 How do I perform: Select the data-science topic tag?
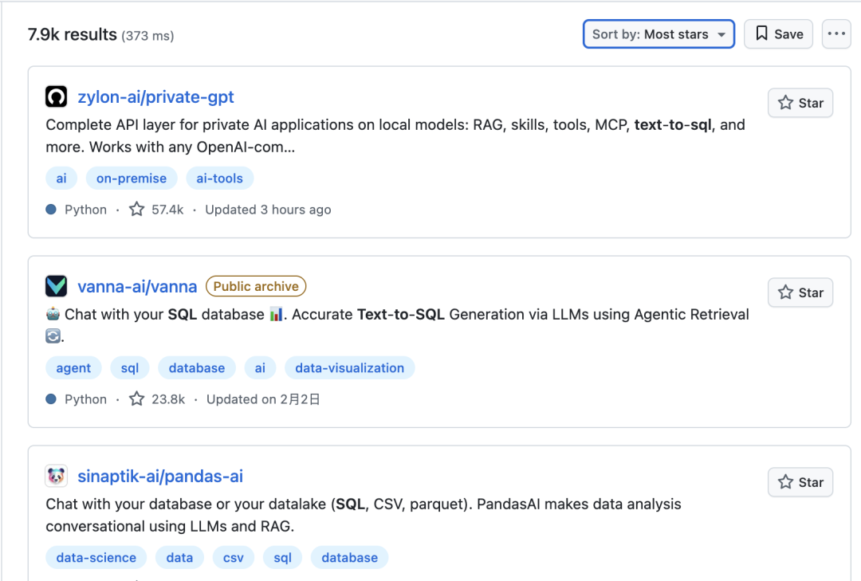click(x=96, y=557)
